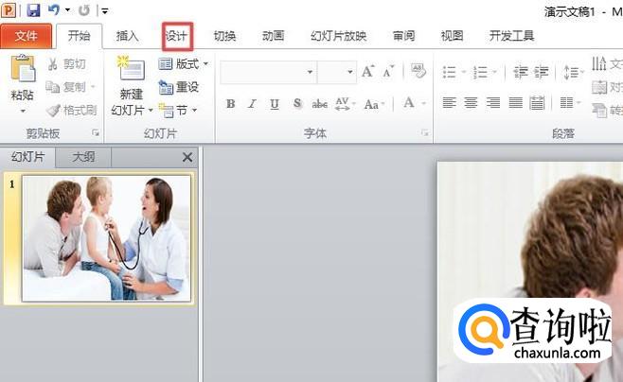This screenshot has height=382, width=623.
Task: Toggle Center text alignment
Action: pyautogui.click(x=472, y=103)
